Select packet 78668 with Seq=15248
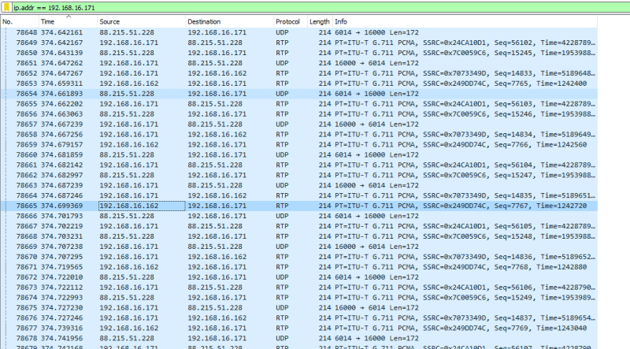 (299, 236)
